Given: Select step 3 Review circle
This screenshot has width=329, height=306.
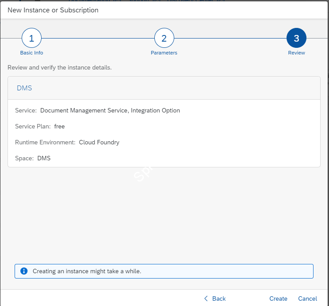Looking at the screenshot, I should click(296, 38).
